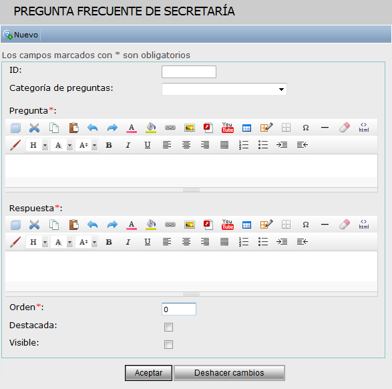Click the Deshacer cambios button
392x389 pixels.
click(x=229, y=373)
